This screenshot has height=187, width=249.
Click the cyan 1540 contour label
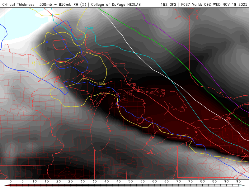89,28
